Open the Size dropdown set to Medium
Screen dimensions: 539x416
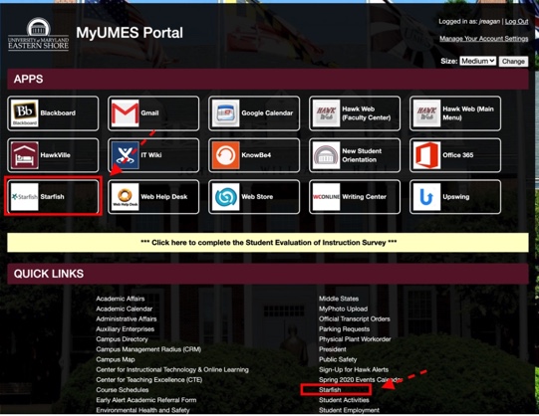point(478,61)
